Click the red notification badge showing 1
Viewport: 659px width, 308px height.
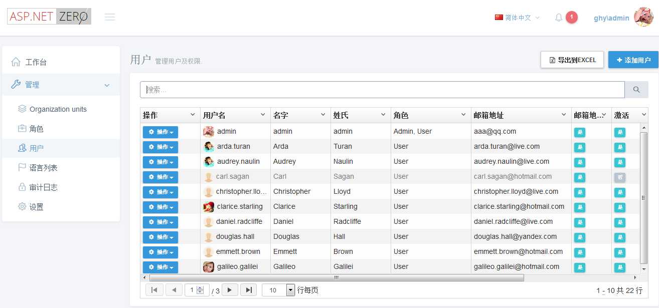click(572, 18)
